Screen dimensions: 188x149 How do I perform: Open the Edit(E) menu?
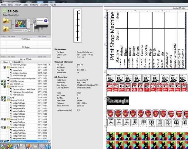(10, 5)
